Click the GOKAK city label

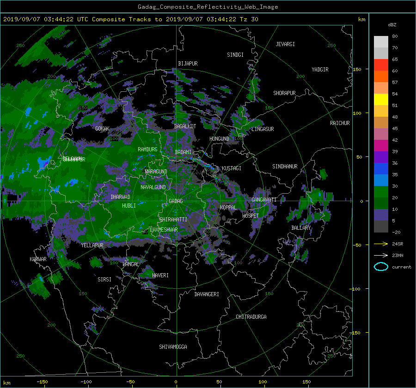[x=102, y=129]
